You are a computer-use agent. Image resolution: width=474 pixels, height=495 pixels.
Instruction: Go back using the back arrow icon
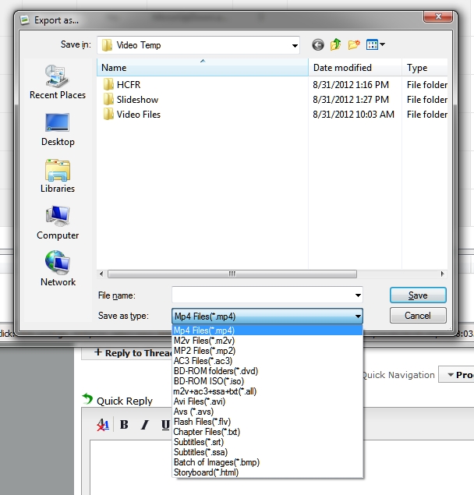317,45
